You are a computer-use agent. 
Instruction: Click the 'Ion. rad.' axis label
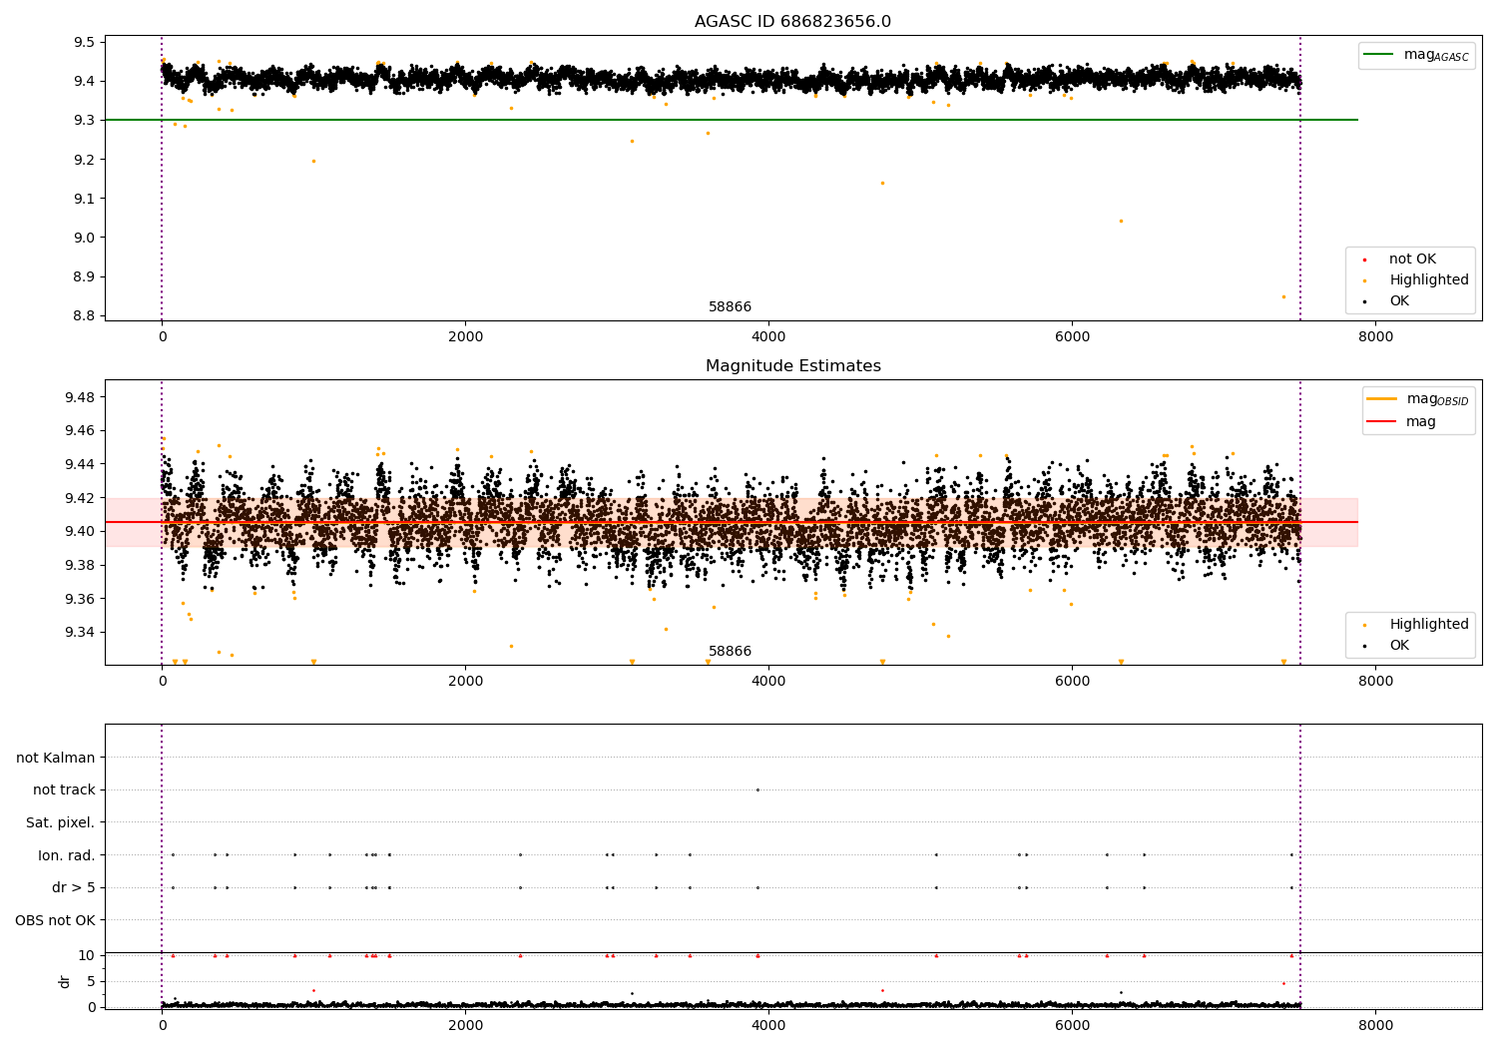click(x=67, y=855)
